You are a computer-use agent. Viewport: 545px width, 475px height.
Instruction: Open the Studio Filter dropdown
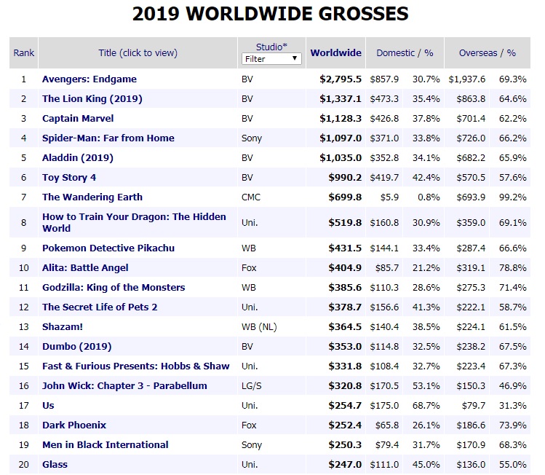click(x=271, y=58)
